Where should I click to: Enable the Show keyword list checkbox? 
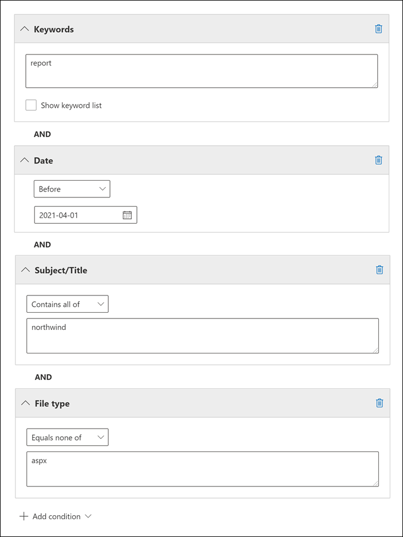tap(31, 105)
